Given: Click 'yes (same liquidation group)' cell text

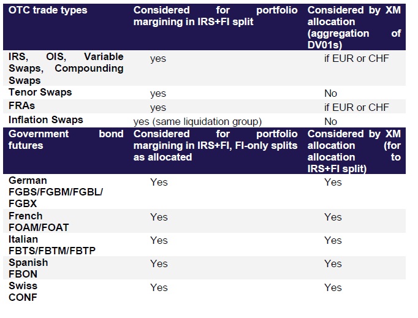Looking at the screenshot, I should point(197,121).
